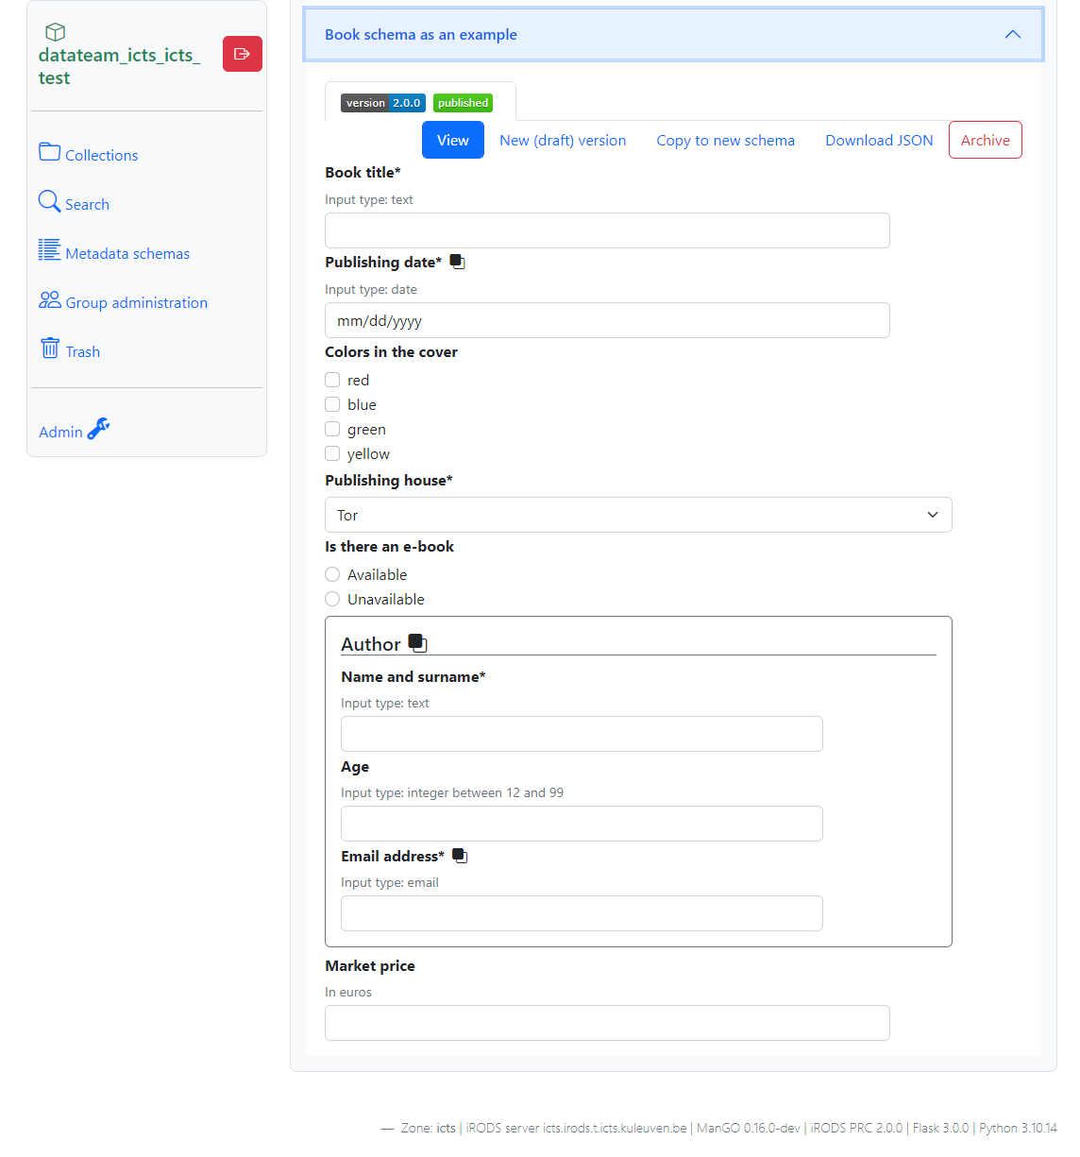Click into the Book title text field

coord(606,230)
